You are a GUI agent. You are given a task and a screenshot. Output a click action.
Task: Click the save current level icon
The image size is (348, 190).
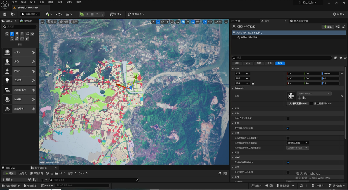5,14
